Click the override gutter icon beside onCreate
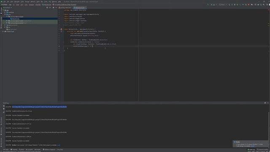The width and height of the screenshot is (270, 152). pyautogui.click(x=61, y=31)
